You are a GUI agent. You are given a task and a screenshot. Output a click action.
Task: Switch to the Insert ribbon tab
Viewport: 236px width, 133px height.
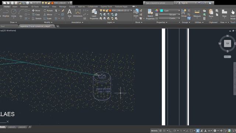point(15,7)
